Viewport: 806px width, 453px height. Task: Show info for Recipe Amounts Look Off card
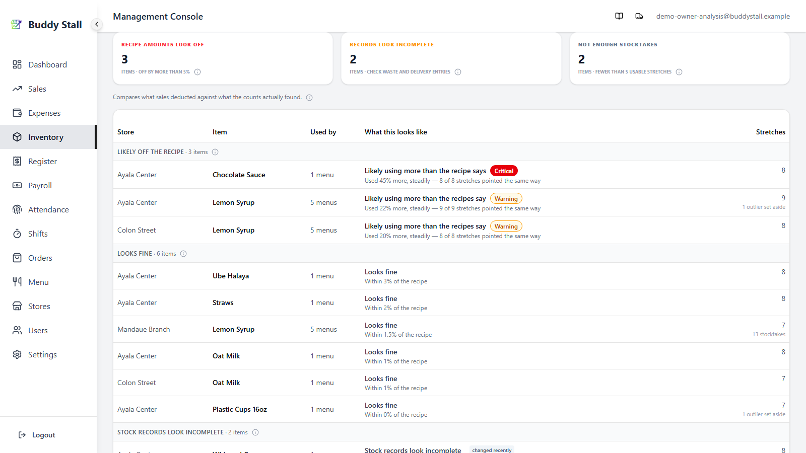tap(197, 72)
